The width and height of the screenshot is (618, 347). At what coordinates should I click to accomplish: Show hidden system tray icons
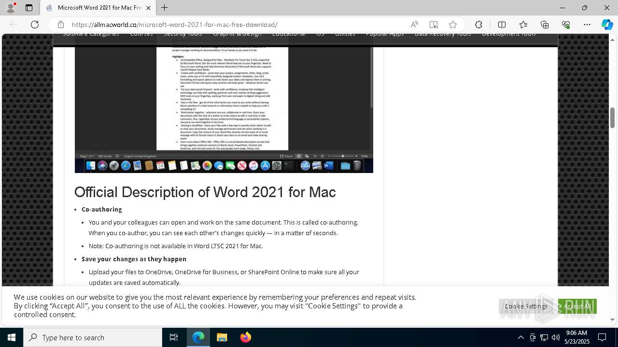click(520, 337)
